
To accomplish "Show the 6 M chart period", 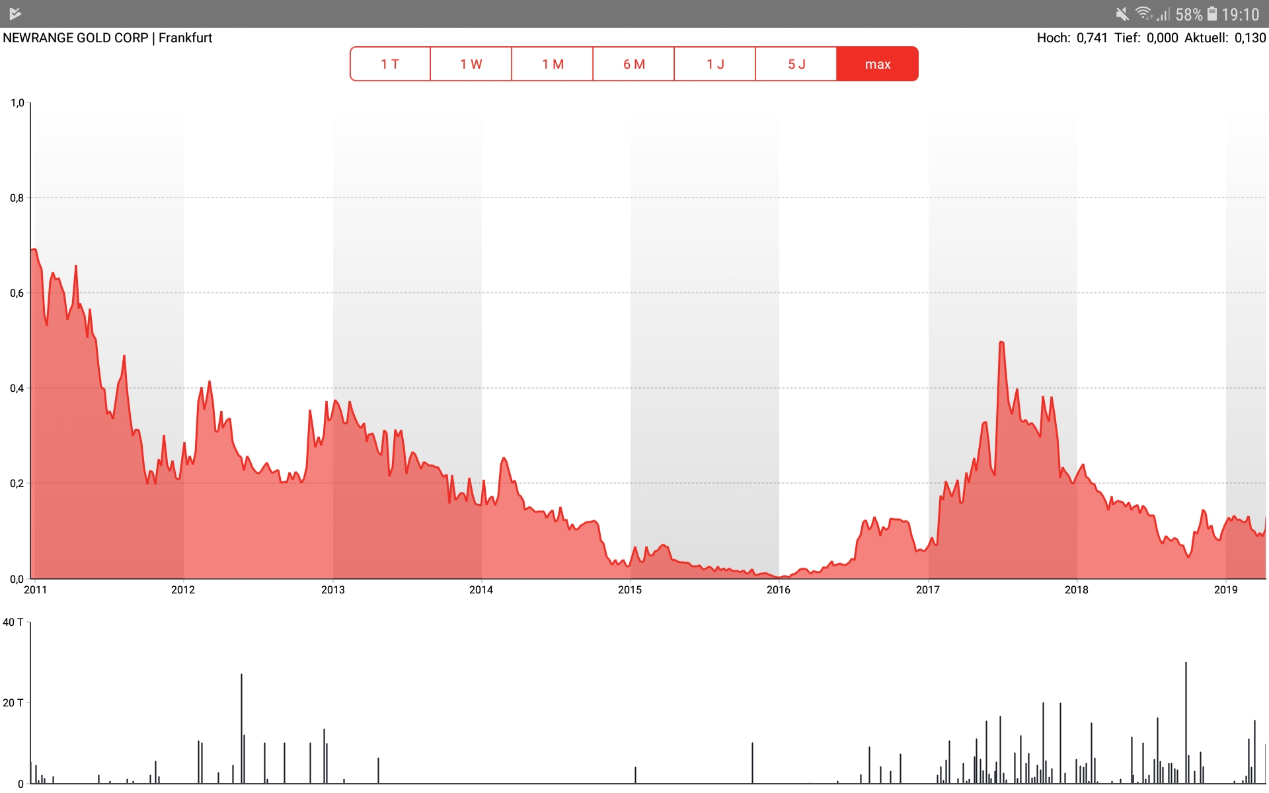I will (634, 64).
